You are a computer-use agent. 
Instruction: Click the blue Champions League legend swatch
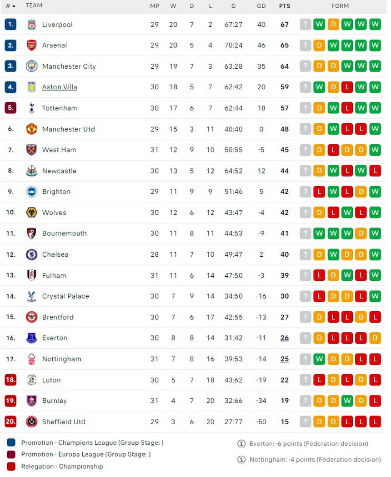(11, 443)
